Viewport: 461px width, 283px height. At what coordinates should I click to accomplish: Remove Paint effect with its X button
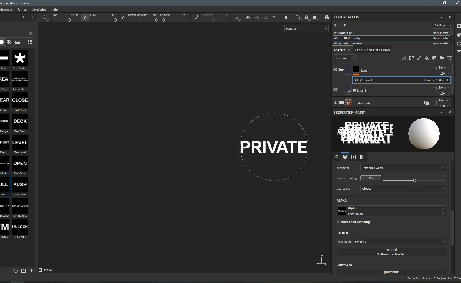click(x=447, y=80)
